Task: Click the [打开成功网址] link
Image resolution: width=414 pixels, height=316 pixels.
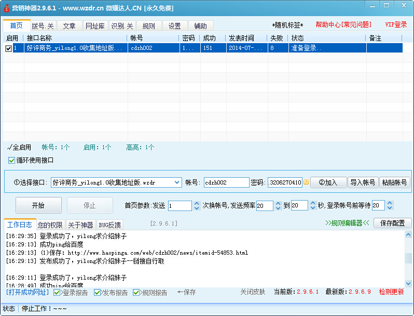Action: [x=27, y=292]
